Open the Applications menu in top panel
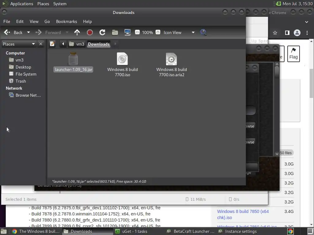This screenshot has height=235, width=314. point(22,4)
